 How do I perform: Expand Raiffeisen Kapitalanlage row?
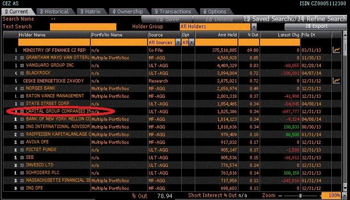point(22,134)
